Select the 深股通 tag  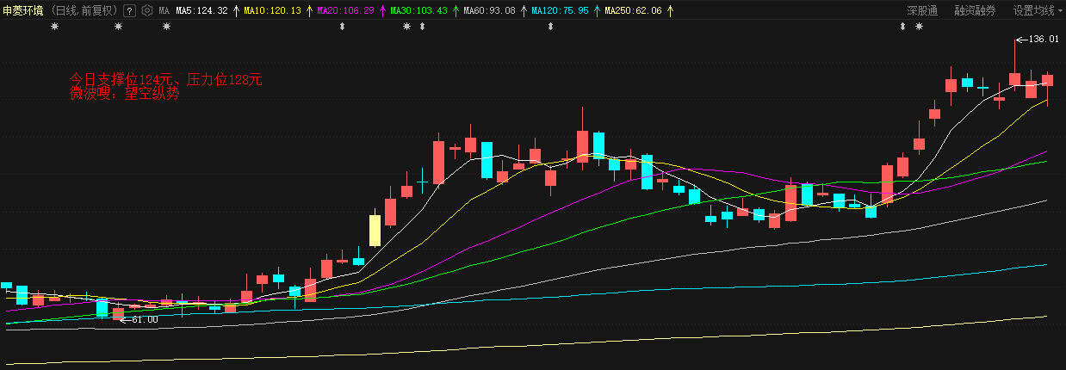click(x=922, y=11)
